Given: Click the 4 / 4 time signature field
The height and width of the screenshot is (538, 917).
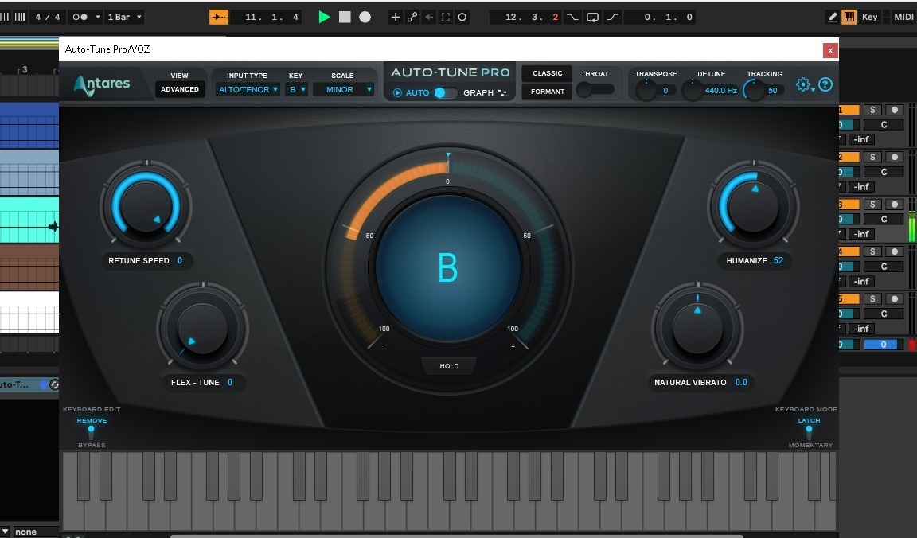Looking at the screenshot, I should pos(48,17).
